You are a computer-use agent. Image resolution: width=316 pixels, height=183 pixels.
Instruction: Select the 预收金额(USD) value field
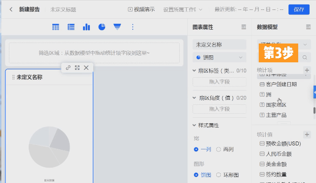point(283,143)
